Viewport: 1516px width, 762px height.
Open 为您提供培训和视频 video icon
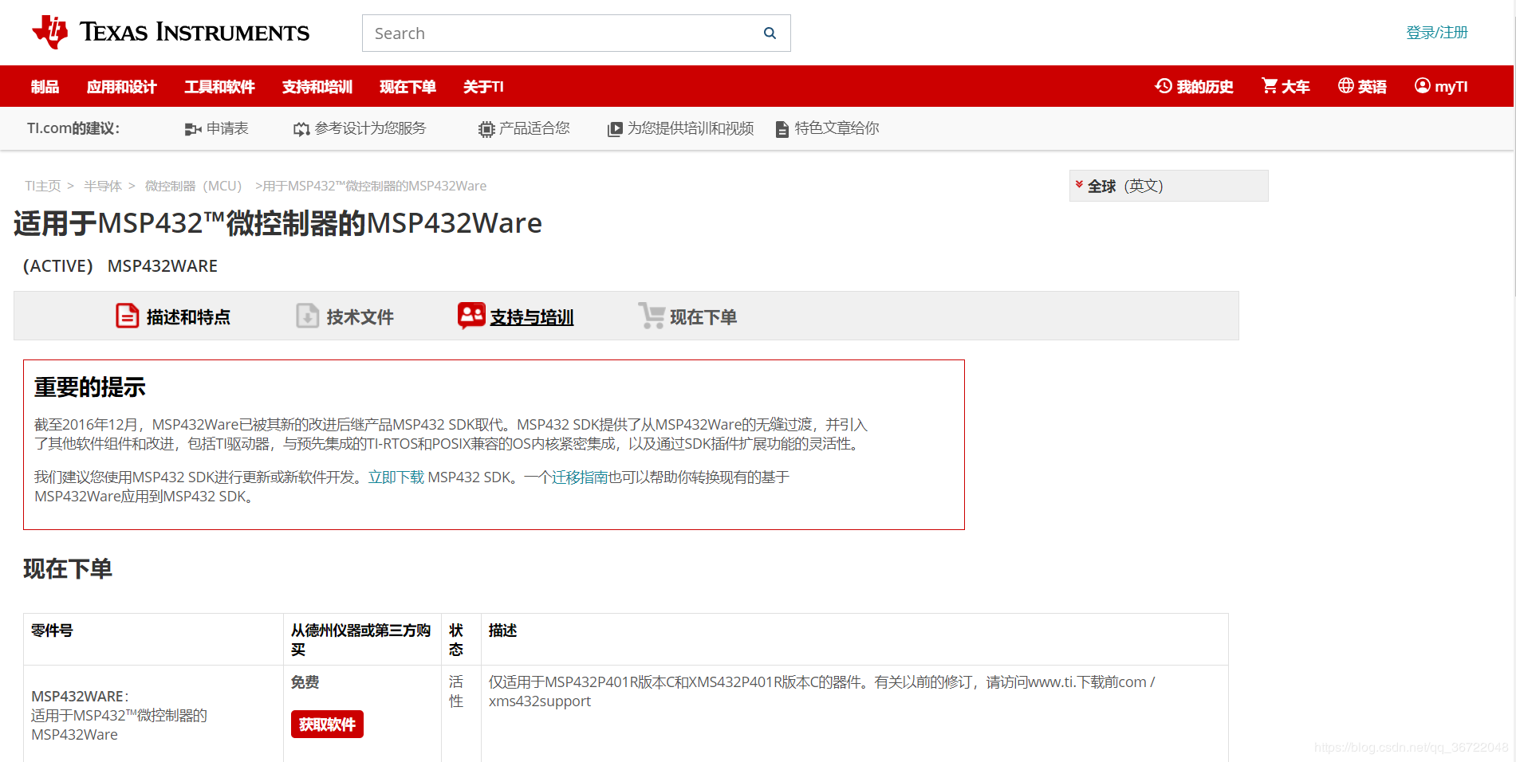(615, 128)
